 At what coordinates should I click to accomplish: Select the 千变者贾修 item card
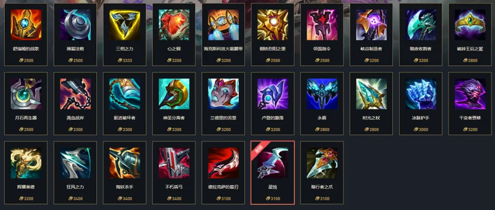[470, 104]
